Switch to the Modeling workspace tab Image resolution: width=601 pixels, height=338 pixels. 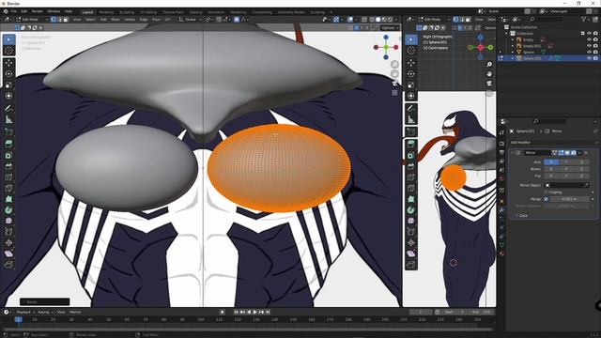106,12
